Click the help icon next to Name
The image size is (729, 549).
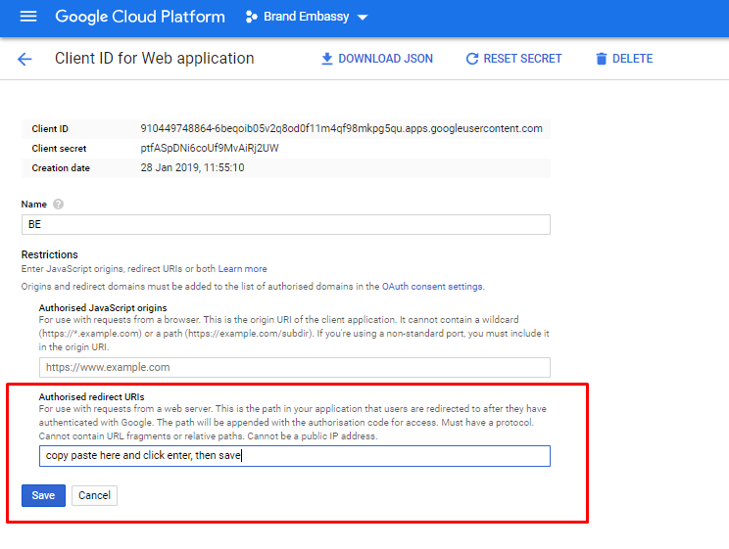point(58,205)
